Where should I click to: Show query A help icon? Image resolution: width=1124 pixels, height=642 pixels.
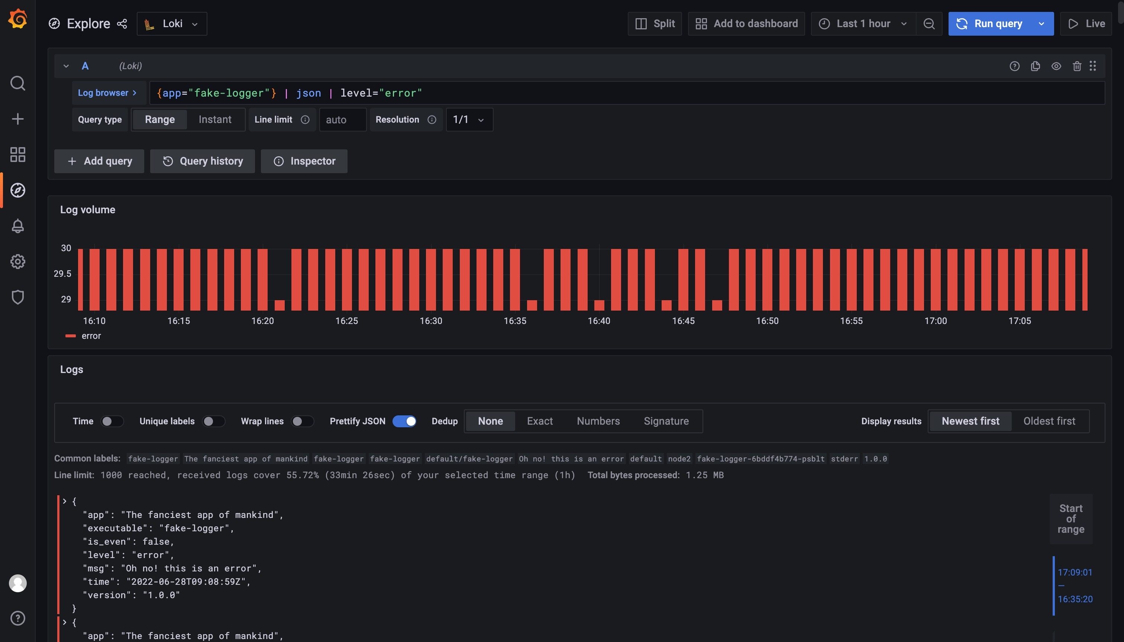click(1014, 66)
